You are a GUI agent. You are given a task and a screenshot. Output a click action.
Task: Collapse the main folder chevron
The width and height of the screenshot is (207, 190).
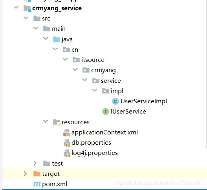[x=36, y=28]
